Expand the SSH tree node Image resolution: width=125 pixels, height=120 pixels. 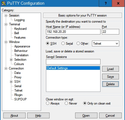(11, 82)
